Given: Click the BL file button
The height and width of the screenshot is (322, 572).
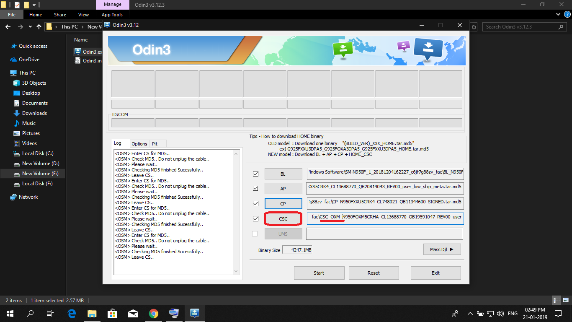Looking at the screenshot, I should point(283,174).
